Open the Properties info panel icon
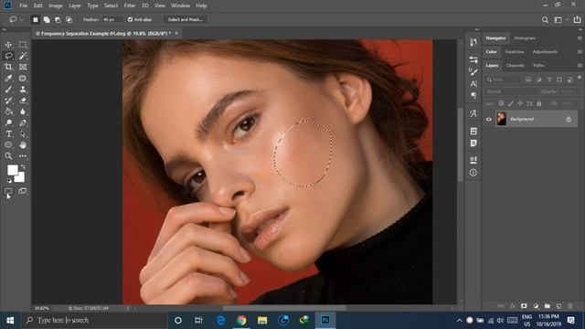 tap(473, 173)
